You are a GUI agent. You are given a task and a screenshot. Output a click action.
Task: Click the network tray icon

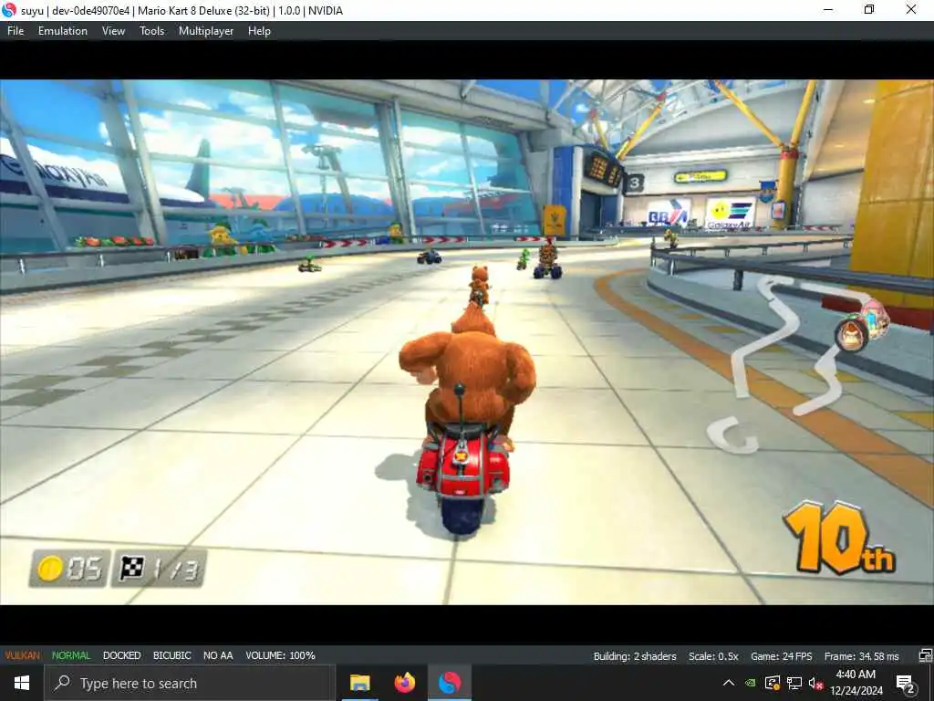(x=794, y=683)
